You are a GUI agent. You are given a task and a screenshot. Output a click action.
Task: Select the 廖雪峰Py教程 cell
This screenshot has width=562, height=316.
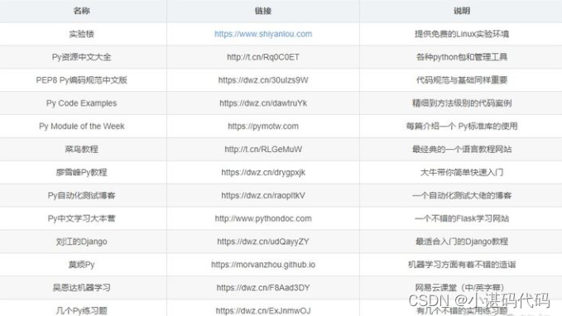[82, 172]
